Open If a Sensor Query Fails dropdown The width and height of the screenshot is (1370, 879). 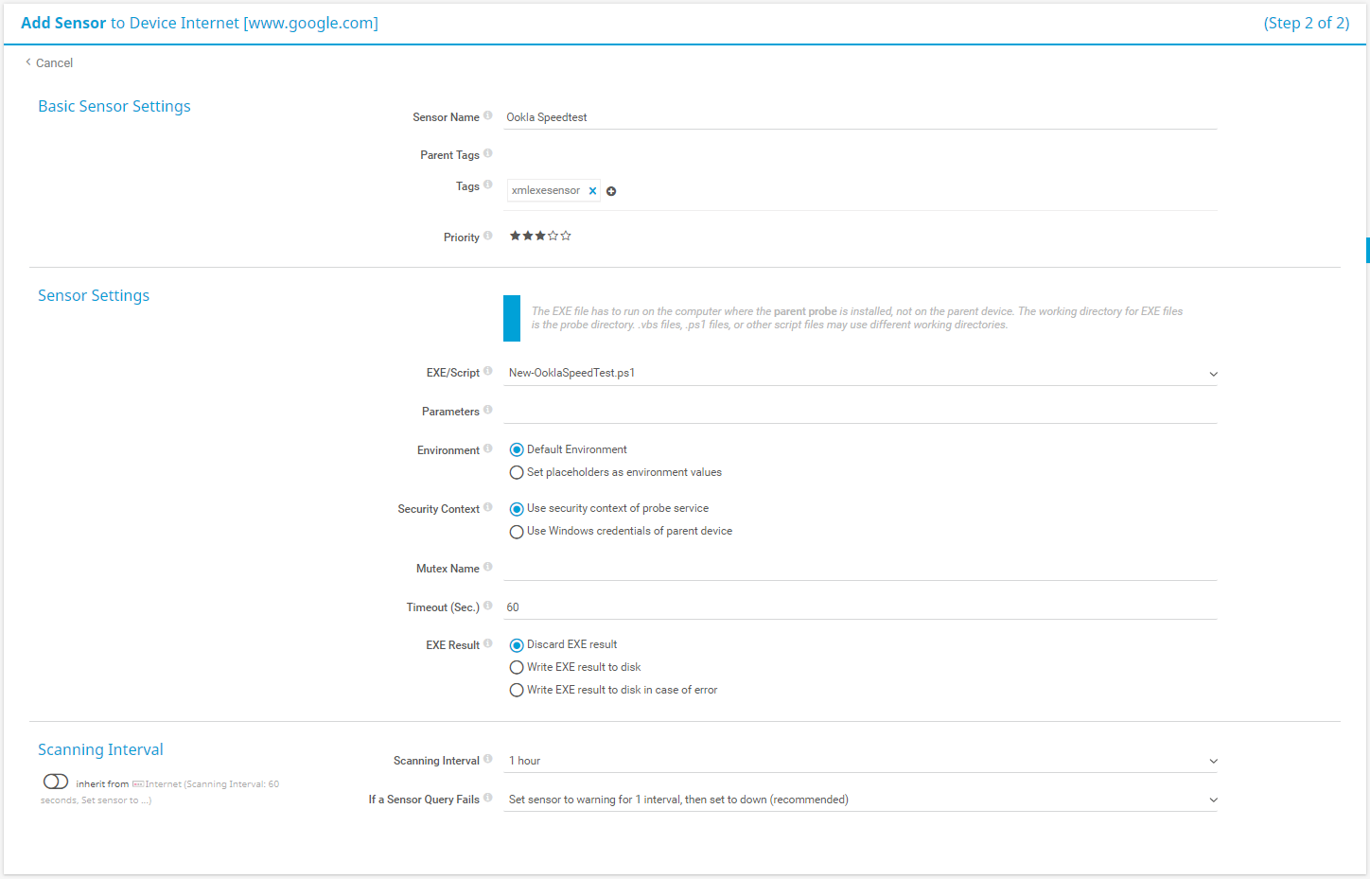861,800
